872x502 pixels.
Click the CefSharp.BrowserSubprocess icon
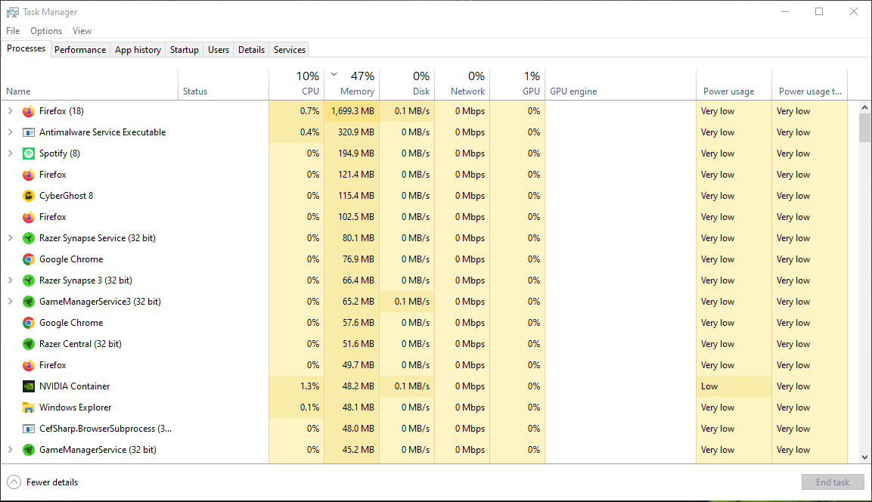point(29,429)
